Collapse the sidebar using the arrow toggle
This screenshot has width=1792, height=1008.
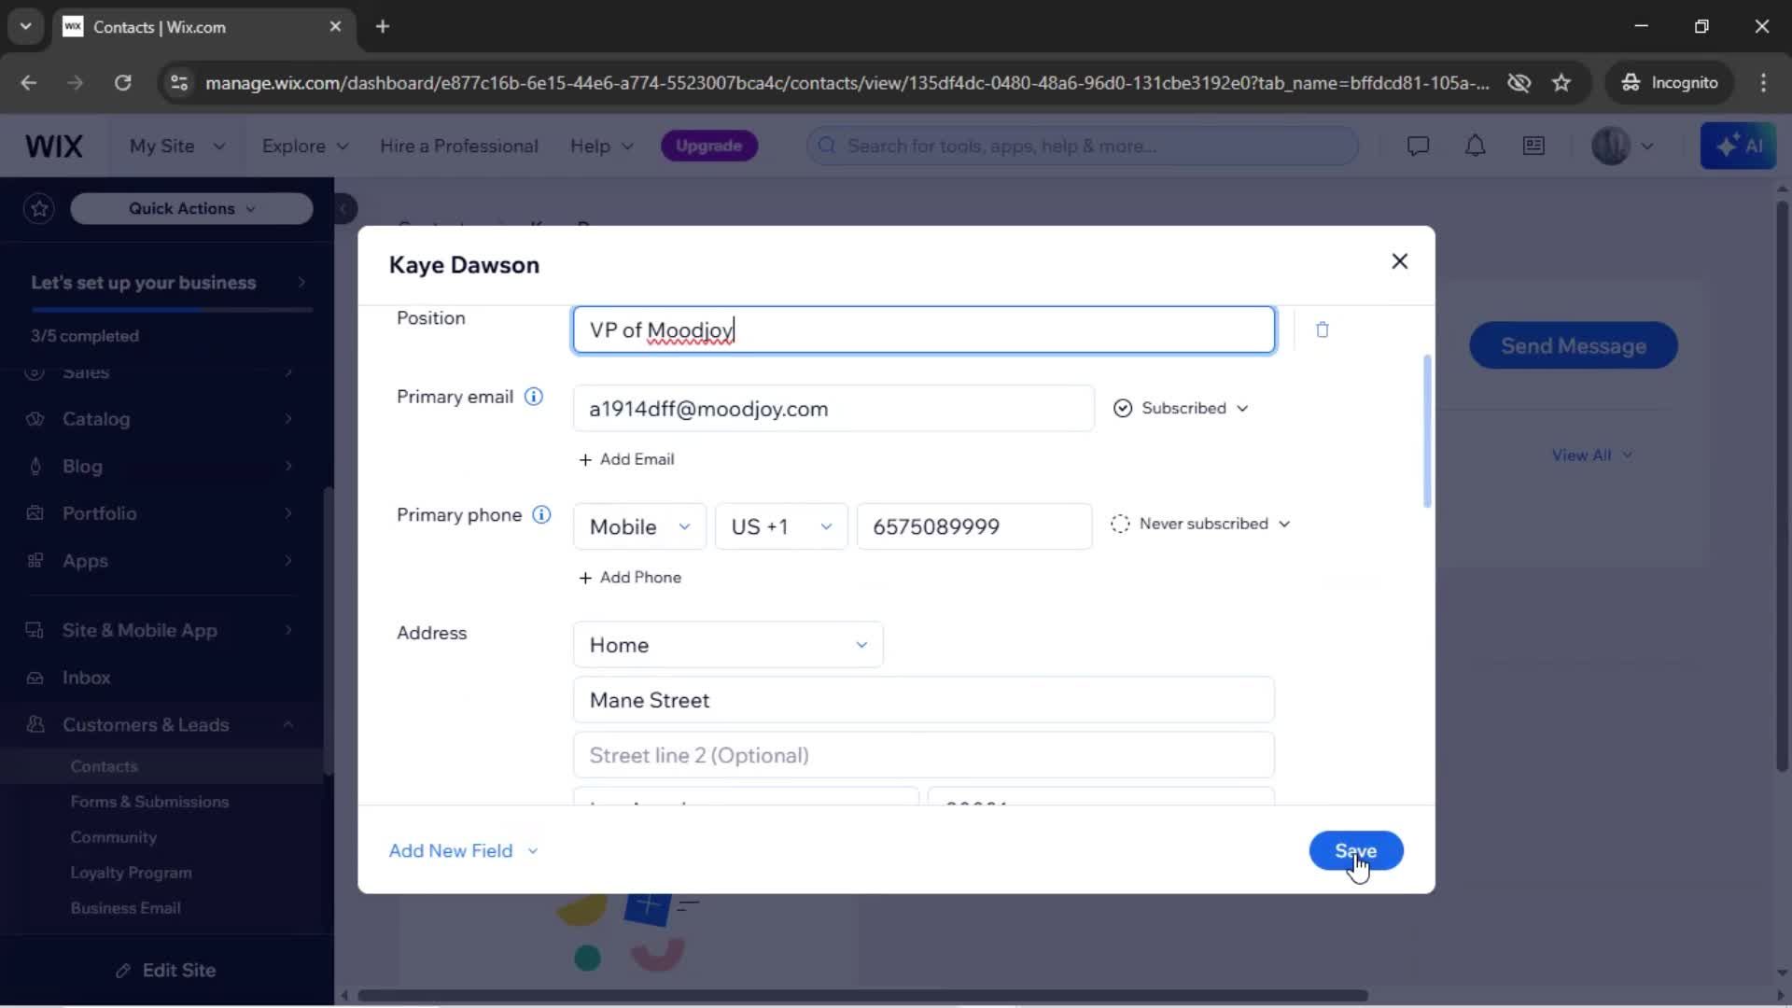343,208
